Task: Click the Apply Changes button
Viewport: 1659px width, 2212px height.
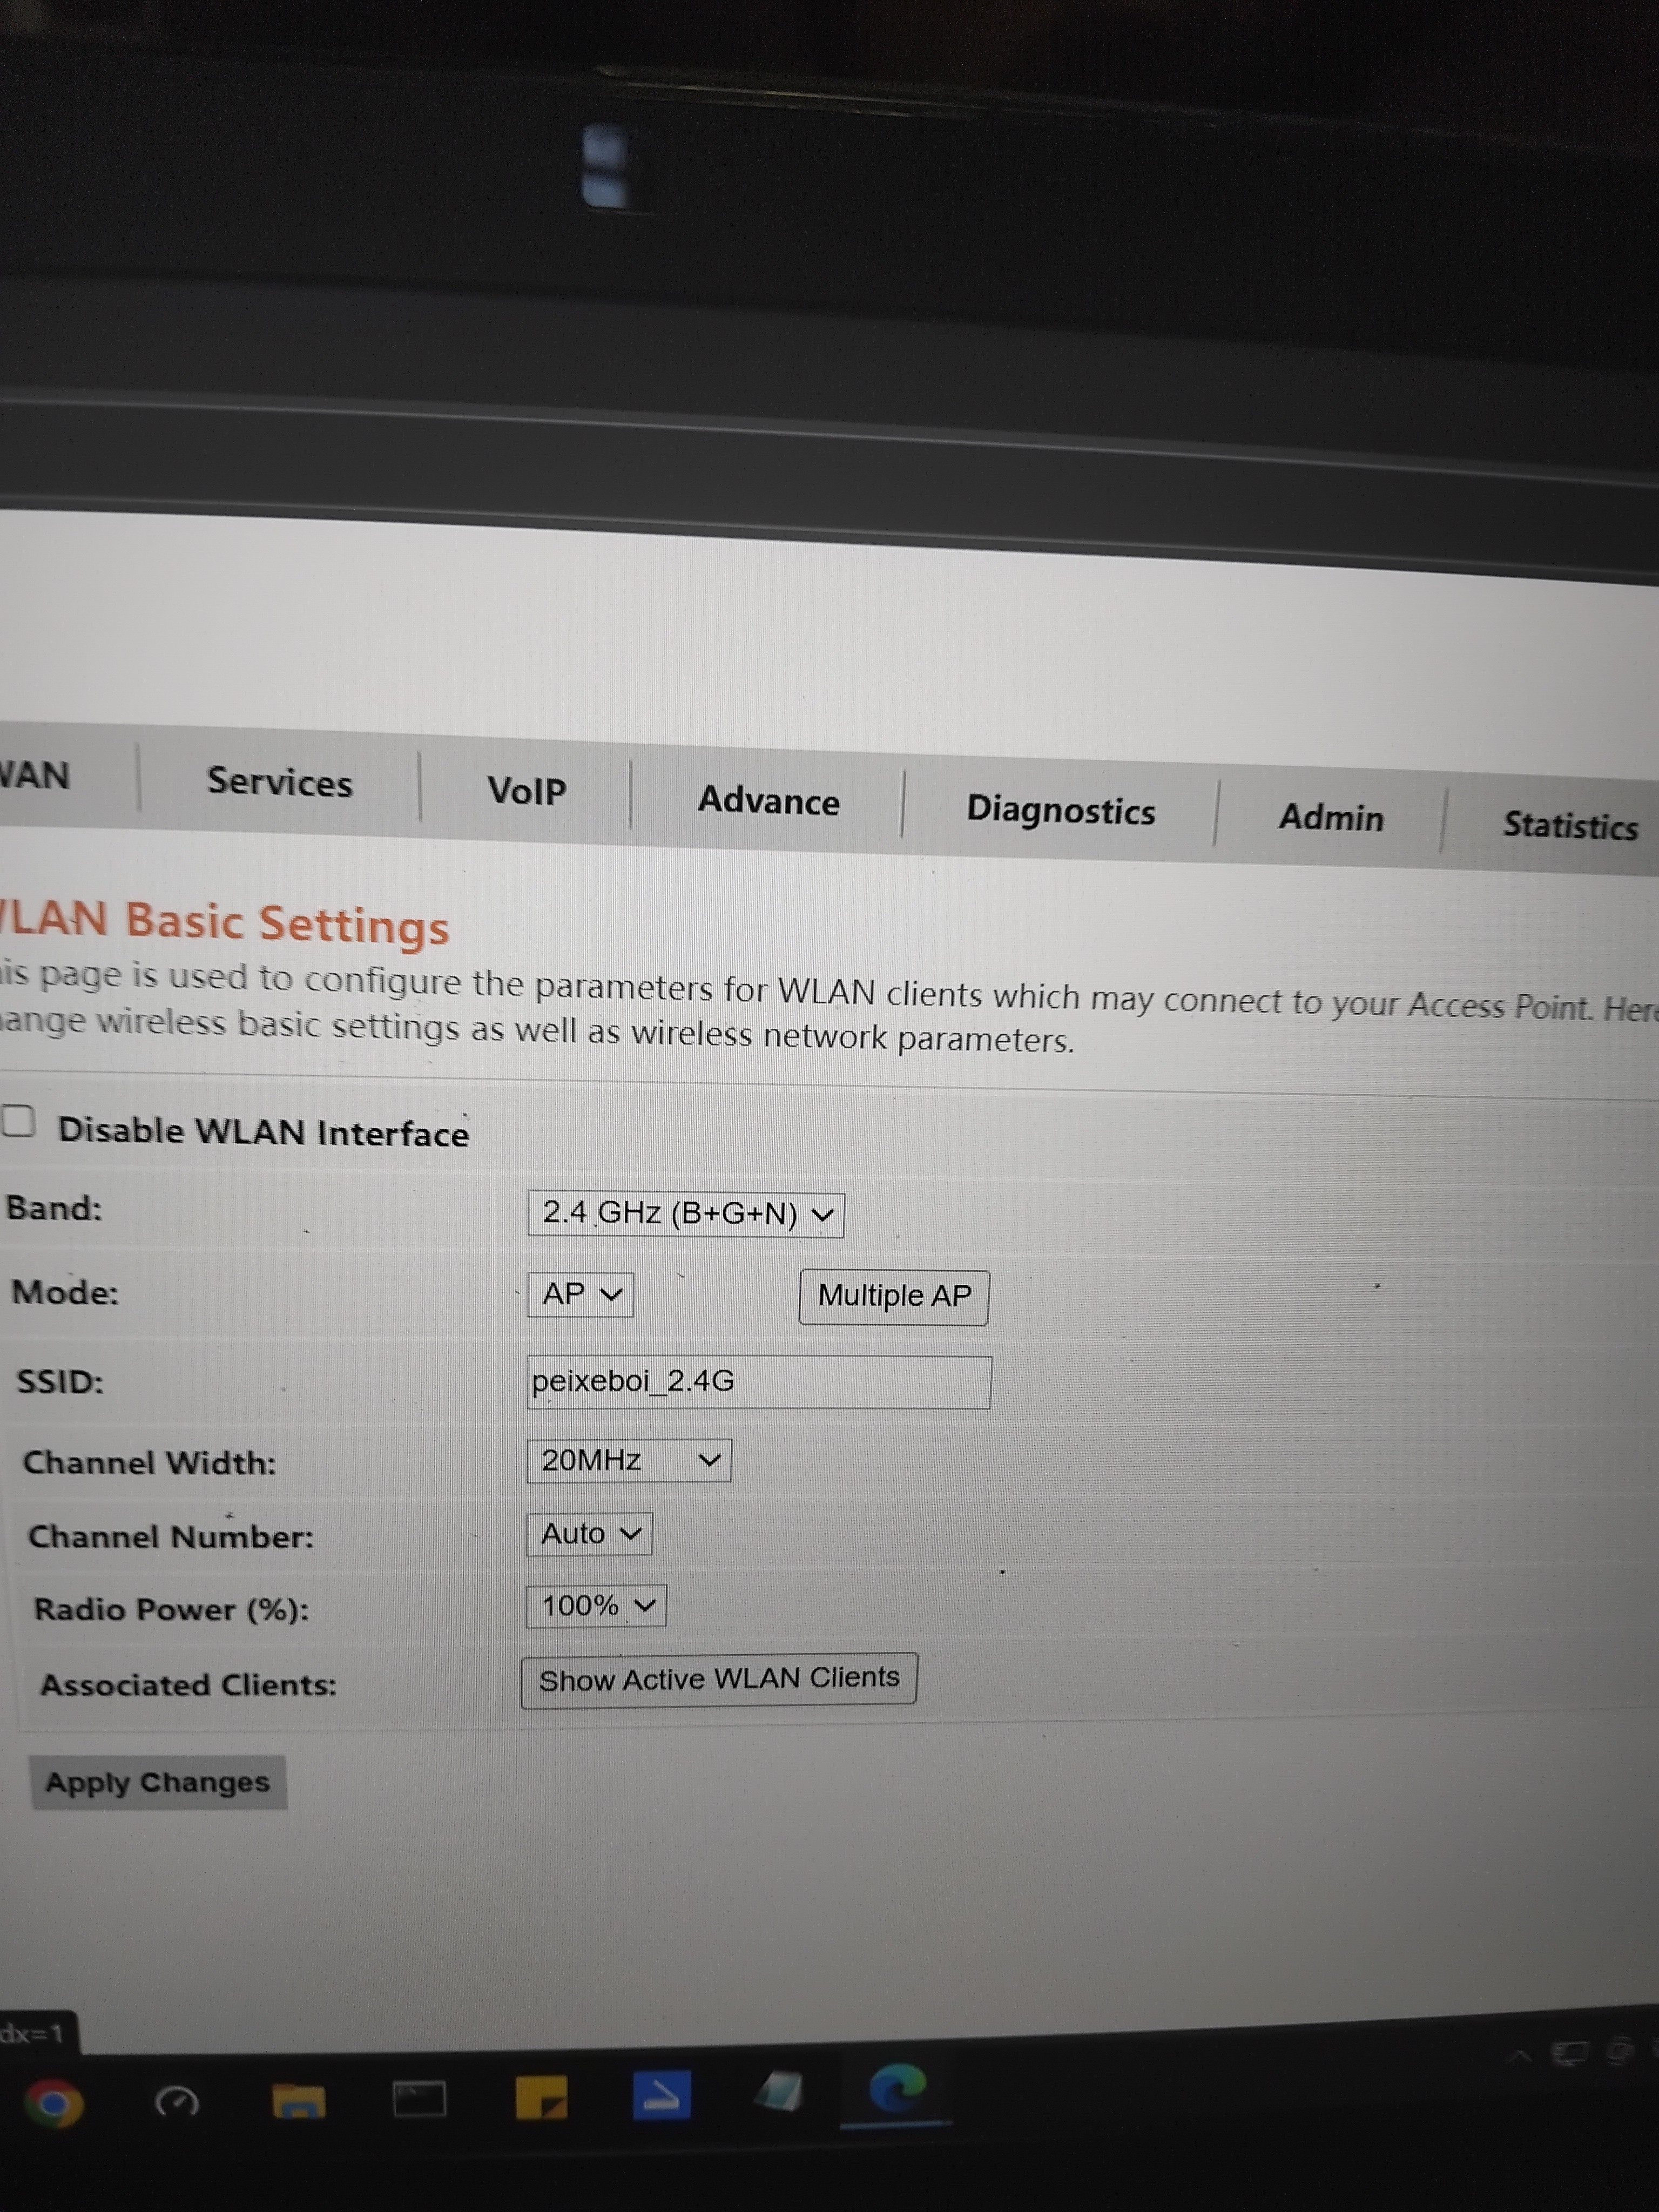Action: (158, 1782)
